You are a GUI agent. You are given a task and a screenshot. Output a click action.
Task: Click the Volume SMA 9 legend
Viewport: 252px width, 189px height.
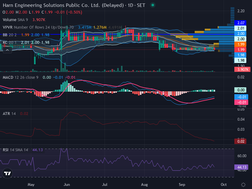15,20
